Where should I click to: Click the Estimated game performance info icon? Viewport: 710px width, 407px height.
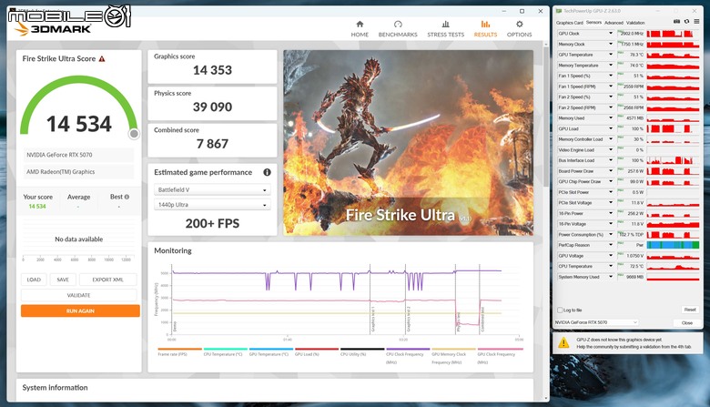pos(267,172)
